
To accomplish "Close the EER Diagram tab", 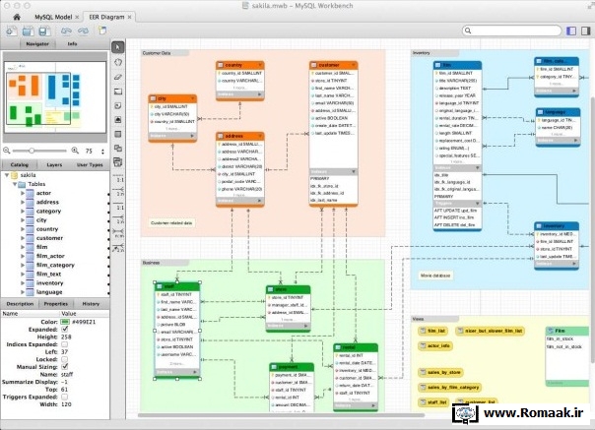I will [129, 17].
